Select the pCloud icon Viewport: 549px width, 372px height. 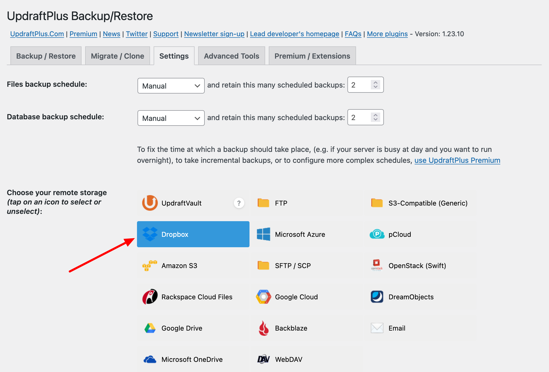tap(377, 234)
